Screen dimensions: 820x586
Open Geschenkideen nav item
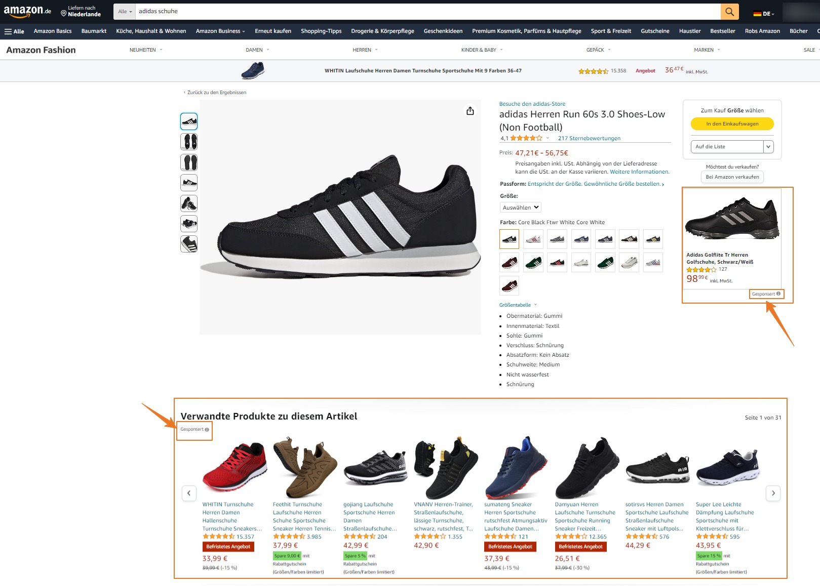443,31
